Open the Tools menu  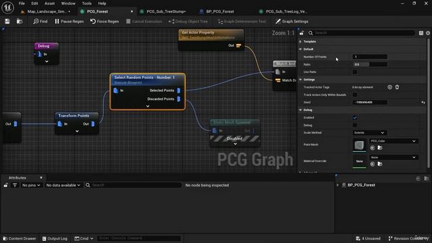[x=86, y=3]
